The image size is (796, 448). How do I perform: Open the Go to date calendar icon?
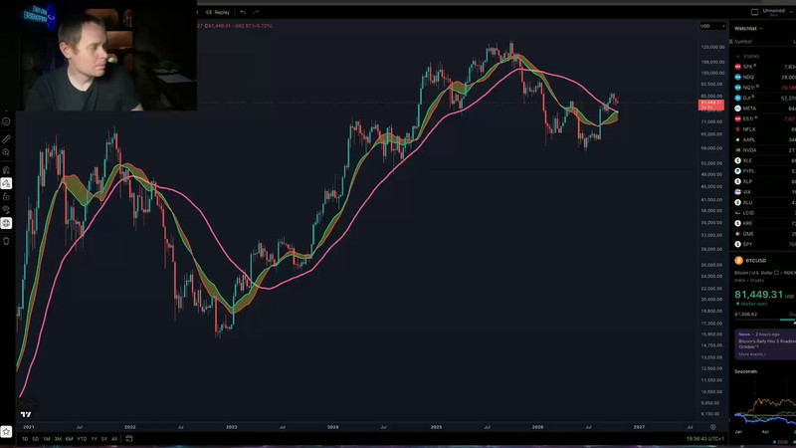coord(129,438)
